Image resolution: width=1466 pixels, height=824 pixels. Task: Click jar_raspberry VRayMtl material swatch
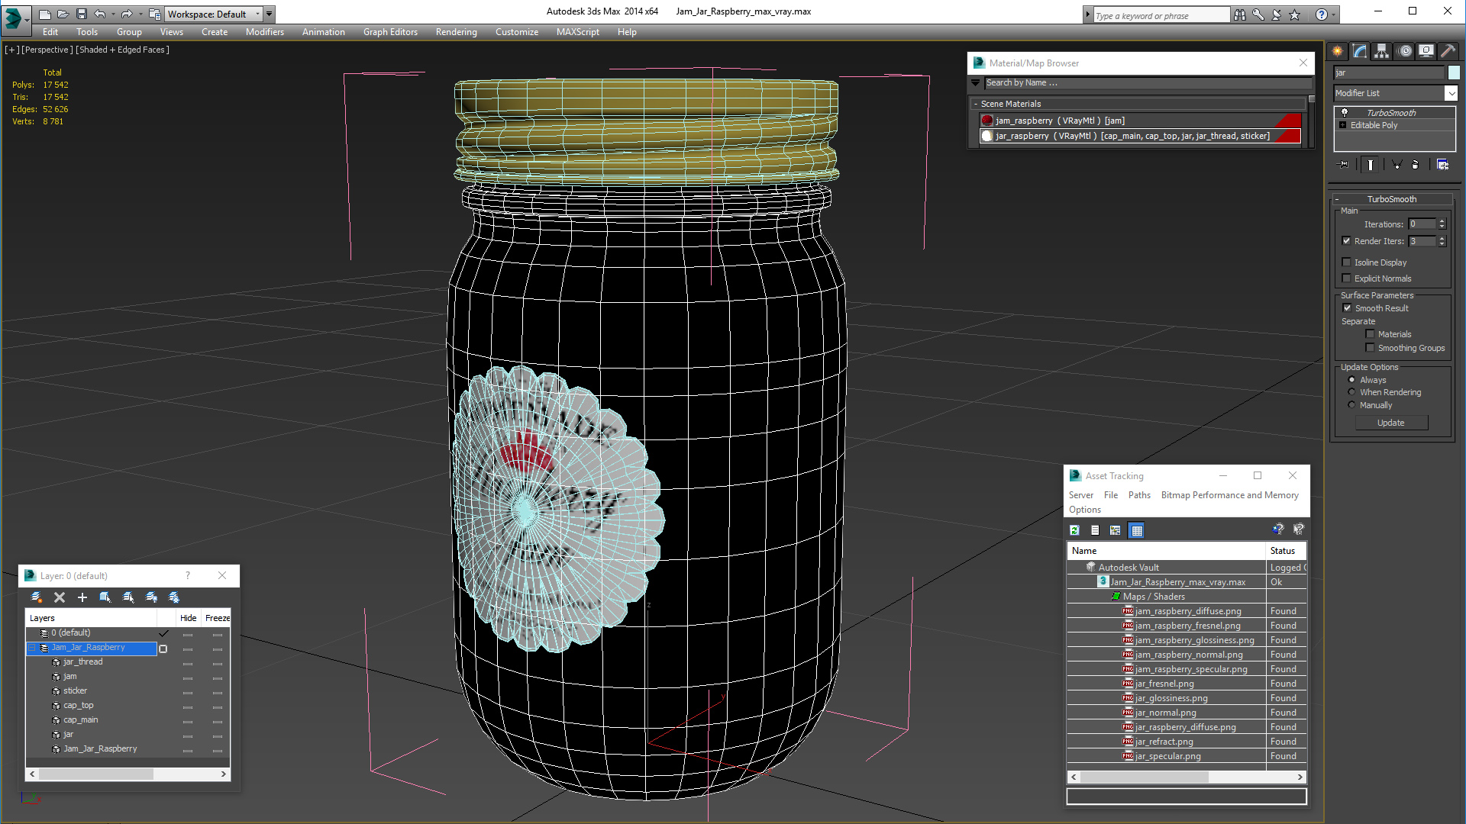(986, 136)
